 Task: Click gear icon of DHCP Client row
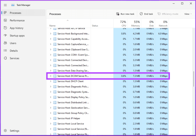pyautogui.click(x=55, y=81)
